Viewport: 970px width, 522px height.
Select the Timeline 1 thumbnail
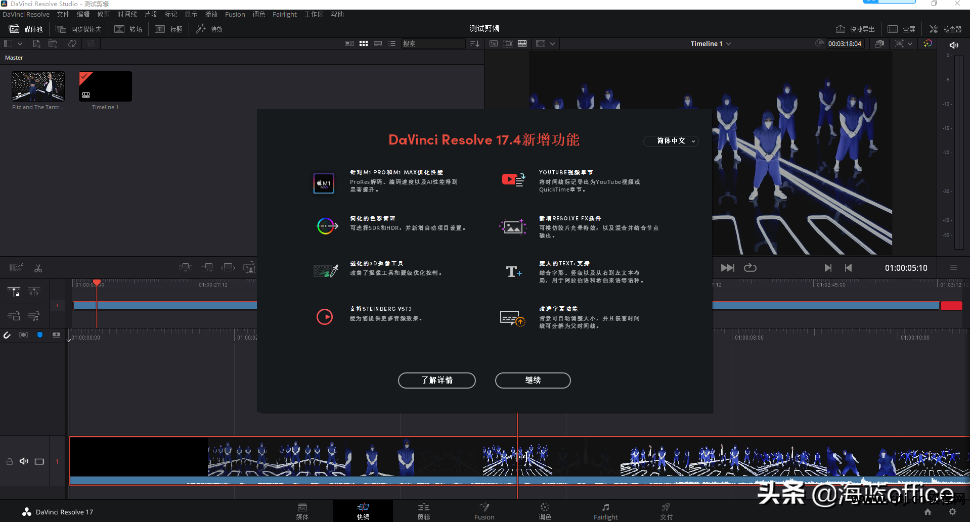point(105,86)
